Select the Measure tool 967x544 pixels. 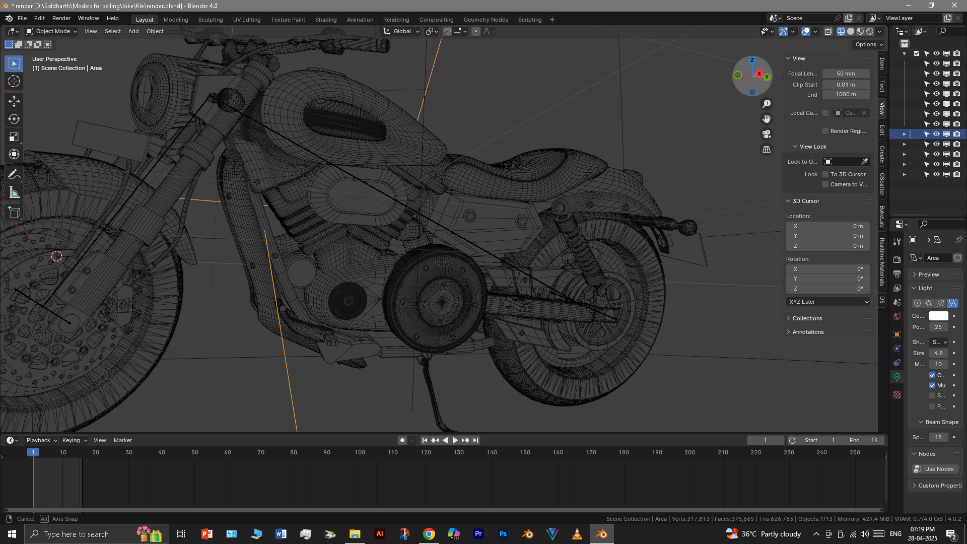pos(14,192)
